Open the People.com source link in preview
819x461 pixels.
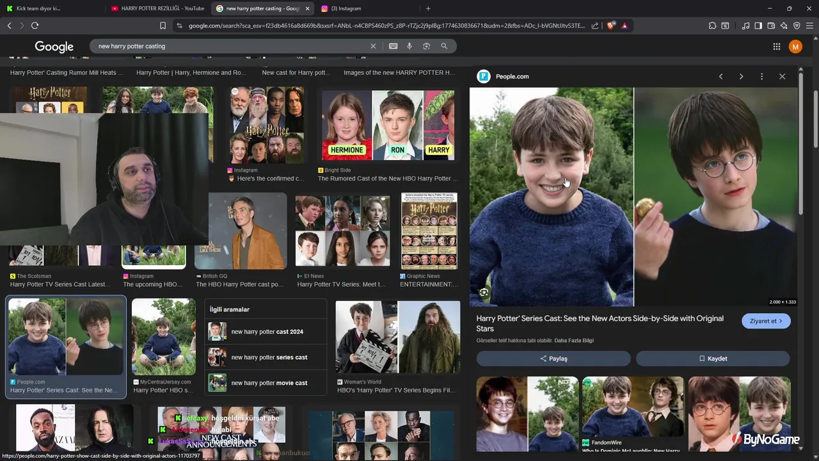coord(512,76)
